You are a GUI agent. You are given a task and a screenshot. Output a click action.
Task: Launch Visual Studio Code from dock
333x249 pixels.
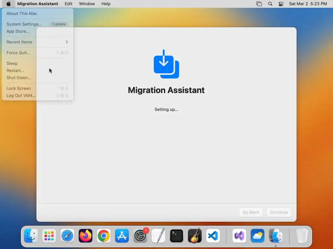coord(213,236)
